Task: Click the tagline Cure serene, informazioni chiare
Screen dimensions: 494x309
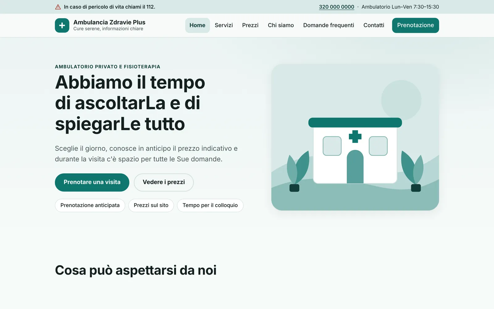Action: coord(108,29)
